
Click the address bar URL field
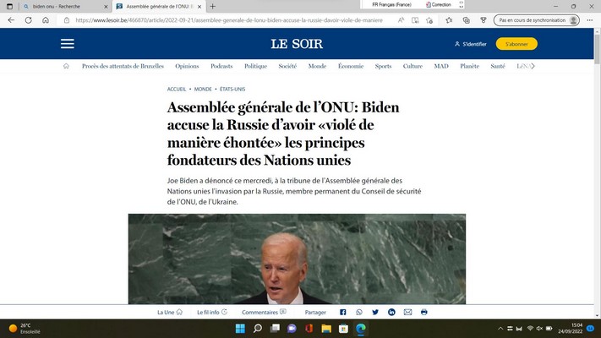click(229, 20)
